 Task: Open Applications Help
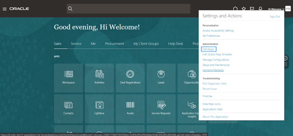click(x=212, y=109)
